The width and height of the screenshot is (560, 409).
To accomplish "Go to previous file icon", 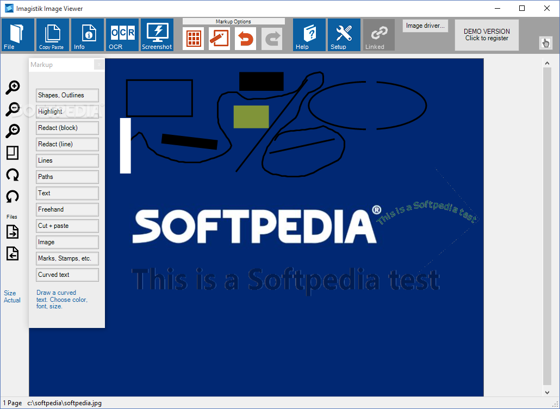I will click(x=13, y=253).
